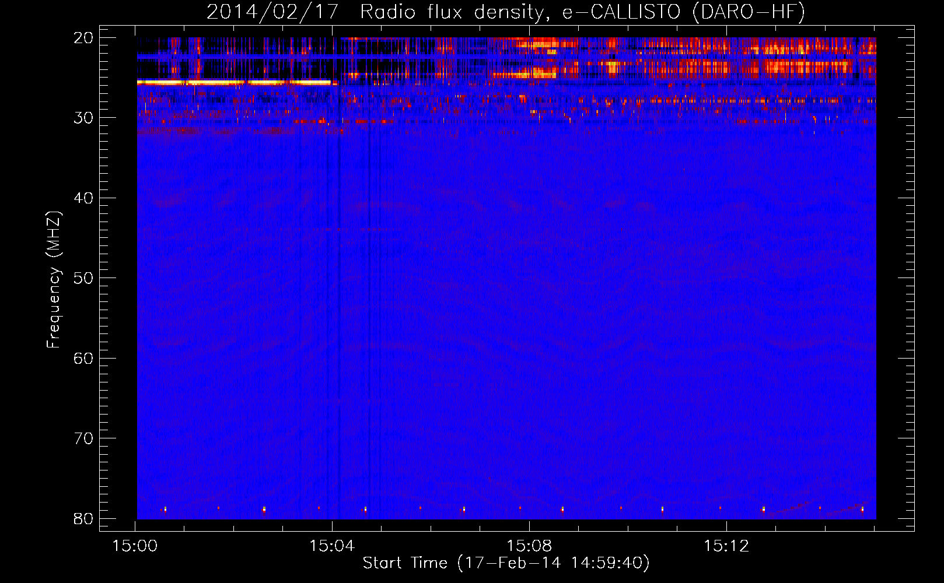Click the bright yellow emission band near 26 MHz

(x=234, y=83)
